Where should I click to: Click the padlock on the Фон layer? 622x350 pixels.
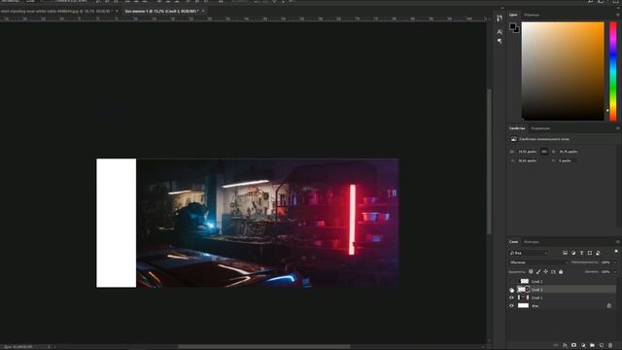click(x=609, y=305)
